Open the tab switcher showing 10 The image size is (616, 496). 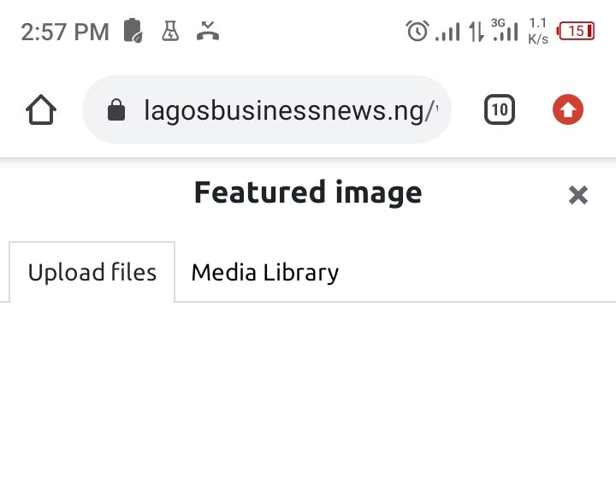[x=500, y=109]
